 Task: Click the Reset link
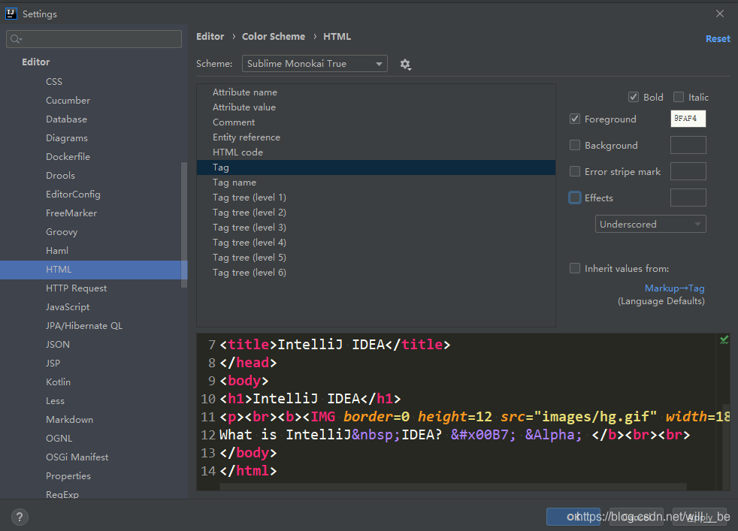(718, 39)
